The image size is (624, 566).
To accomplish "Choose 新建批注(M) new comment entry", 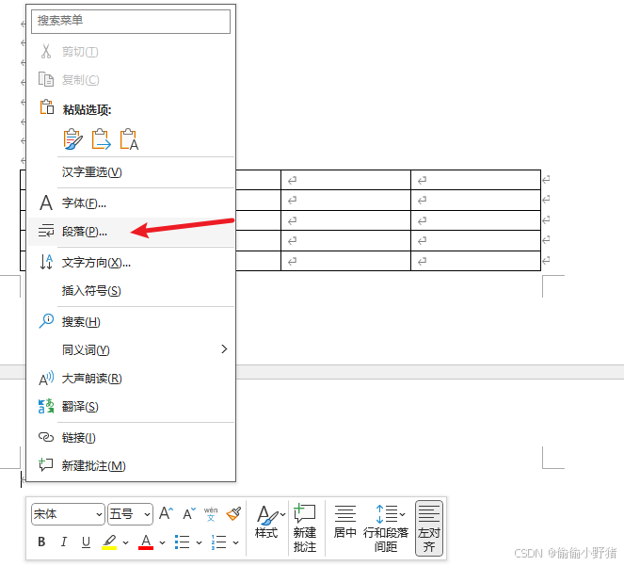I will point(131,465).
